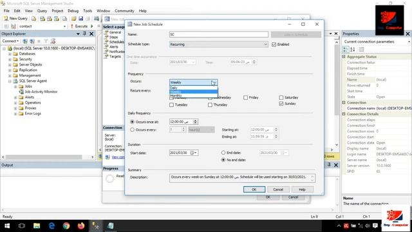Image resolution: width=412 pixels, height=232 pixels.
Task: Click the Database Engine Query icon after New Query
Action: click(34, 19)
